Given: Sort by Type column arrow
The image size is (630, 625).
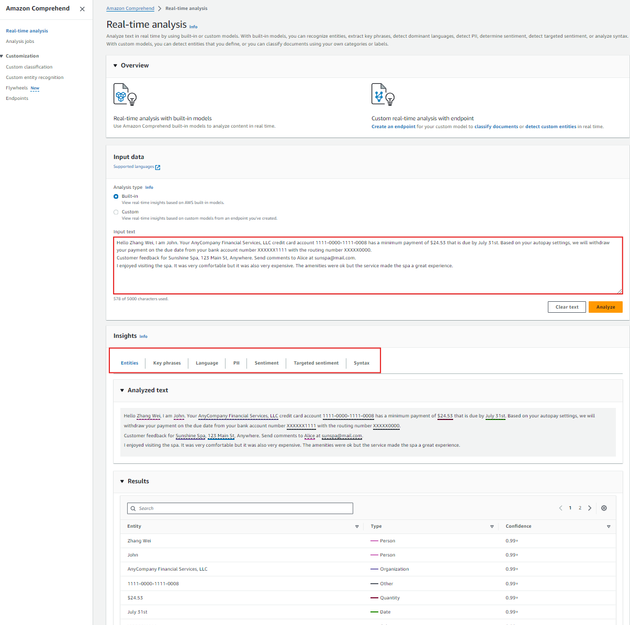Looking at the screenshot, I should tap(492, 527).
